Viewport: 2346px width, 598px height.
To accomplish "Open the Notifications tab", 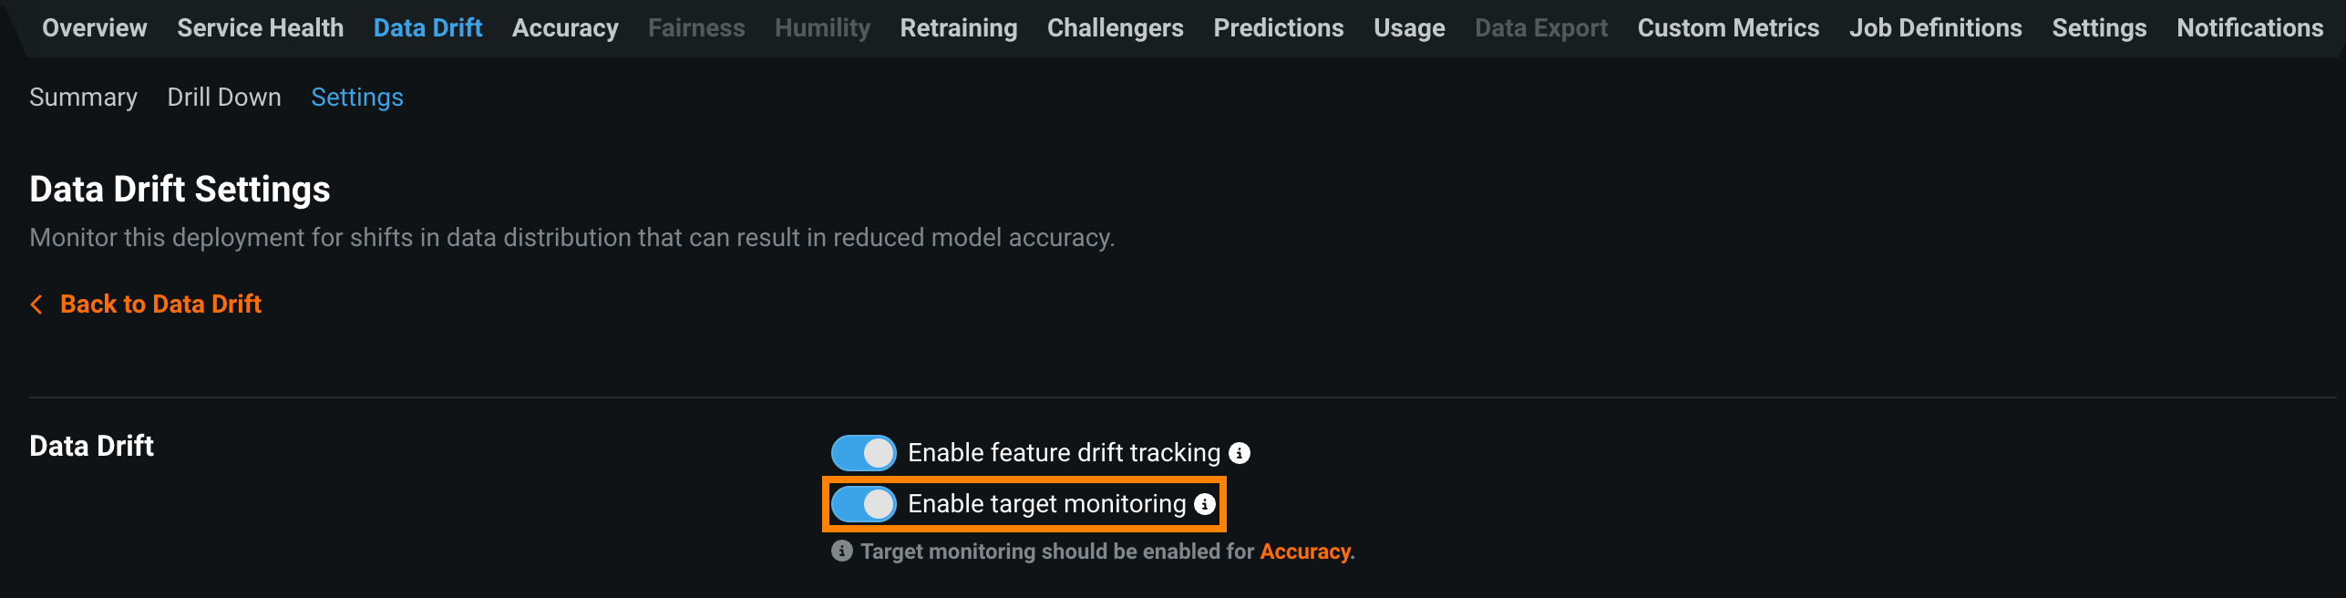I will pos(2250,28).
